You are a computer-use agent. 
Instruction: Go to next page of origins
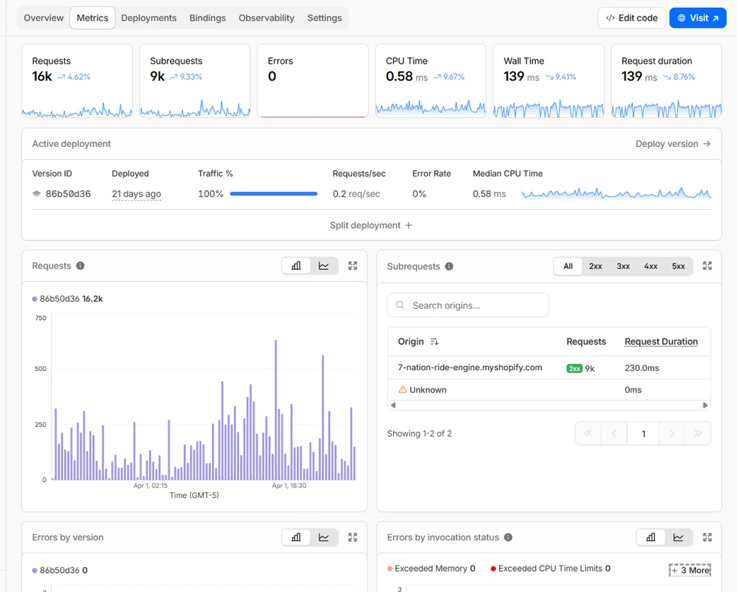pyautogui.click(x=672, y=434)
